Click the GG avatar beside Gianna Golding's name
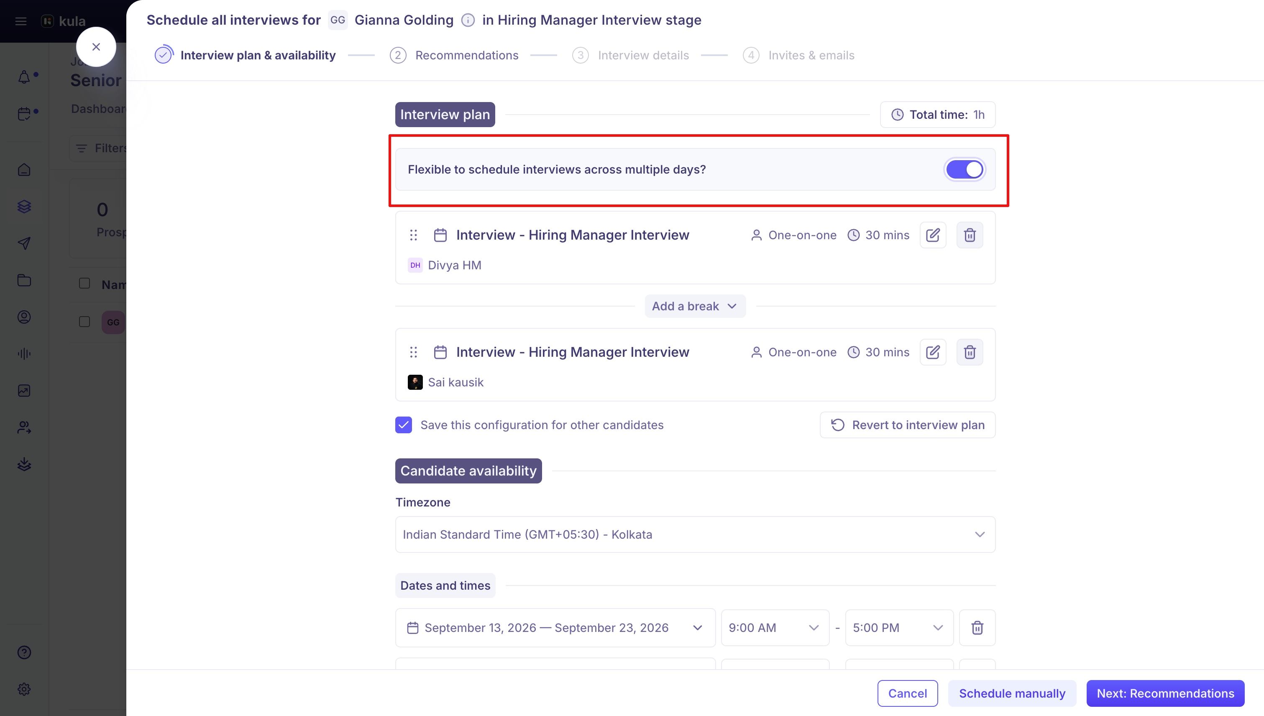The height and width of the screenshot is (716, 1264). point(338,20)
